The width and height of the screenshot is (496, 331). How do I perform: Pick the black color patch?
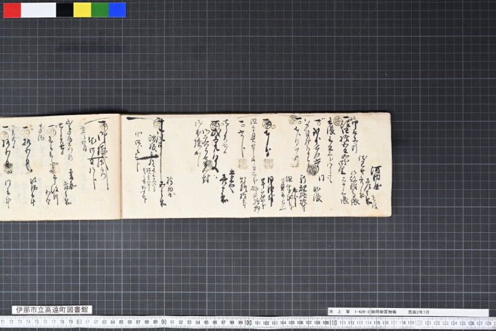65,10
